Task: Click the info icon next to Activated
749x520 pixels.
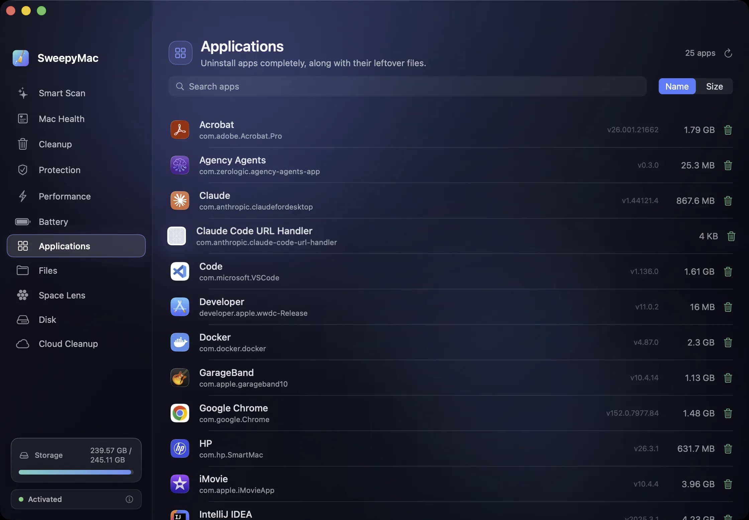Action: coord(129,499)
